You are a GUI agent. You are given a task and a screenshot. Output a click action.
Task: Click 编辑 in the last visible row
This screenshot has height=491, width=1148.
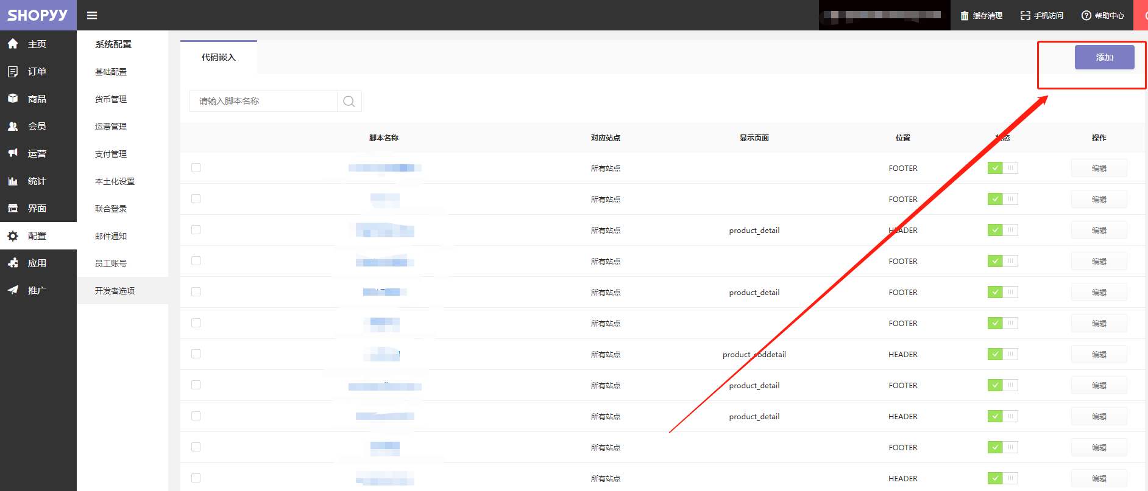pyautogui.click(x=1099, y=479)
